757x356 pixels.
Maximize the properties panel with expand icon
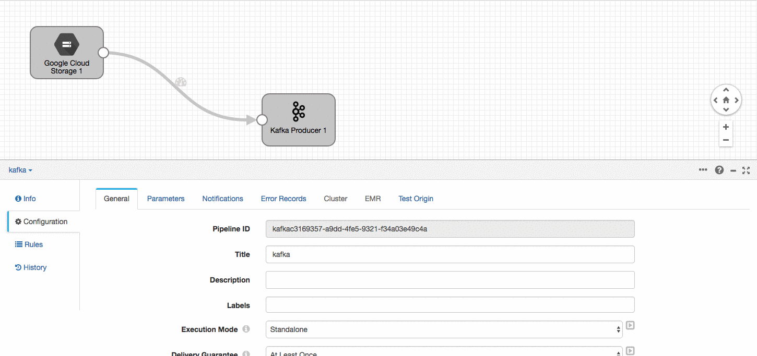pos(746,170)
